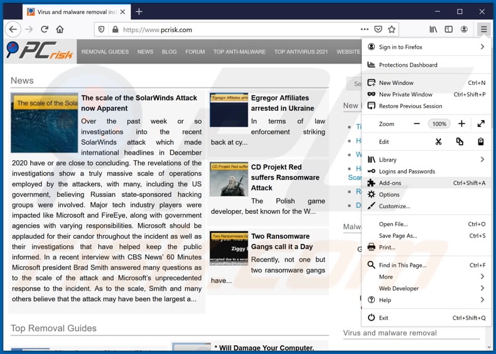
Task: Open Logins and Passwords
Action: tap(426, 172)
